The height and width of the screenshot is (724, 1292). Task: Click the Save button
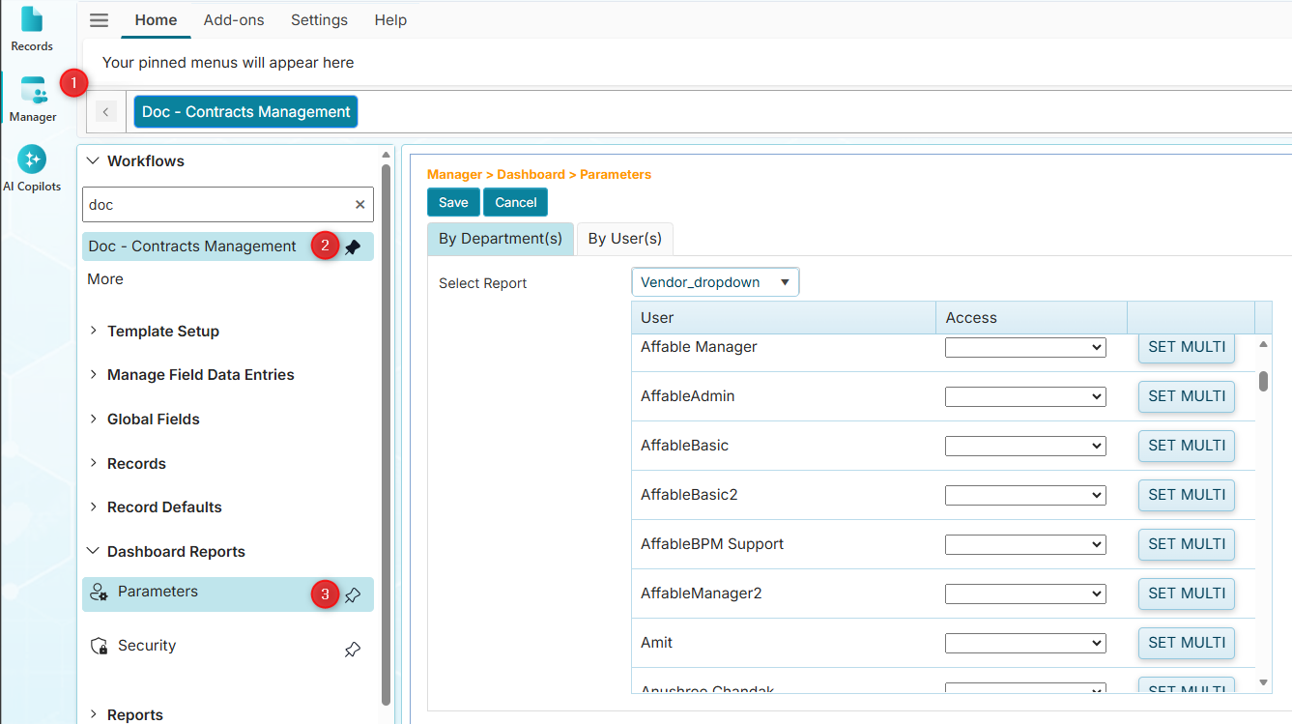452,202
